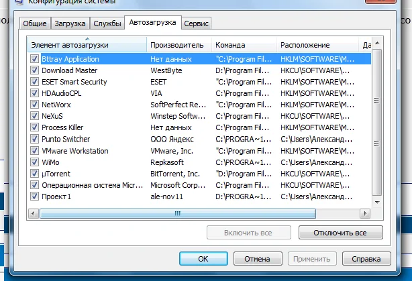
Task: Click the Применить button
Action: pos(312,259)
